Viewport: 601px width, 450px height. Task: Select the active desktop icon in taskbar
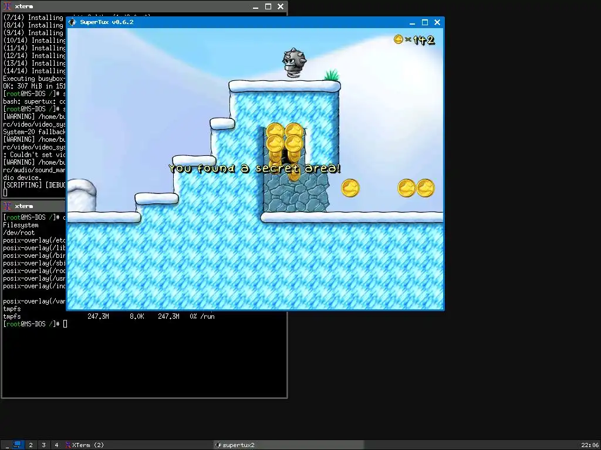click(x=17, y=445)
